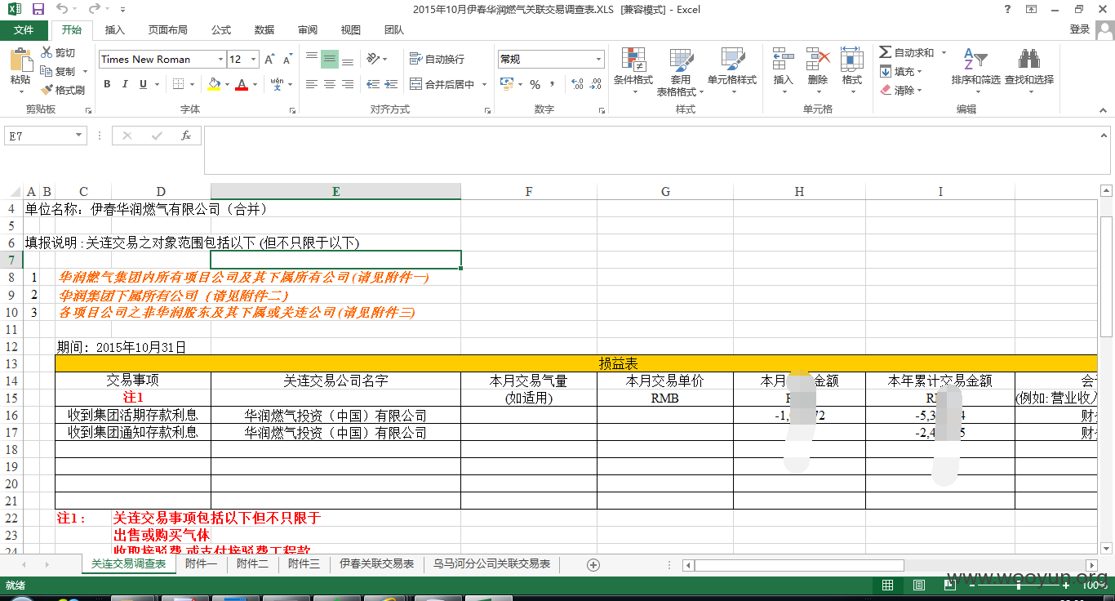
Task: Toggle align text left
Action: pyautogui.click(x=312, y=84)
